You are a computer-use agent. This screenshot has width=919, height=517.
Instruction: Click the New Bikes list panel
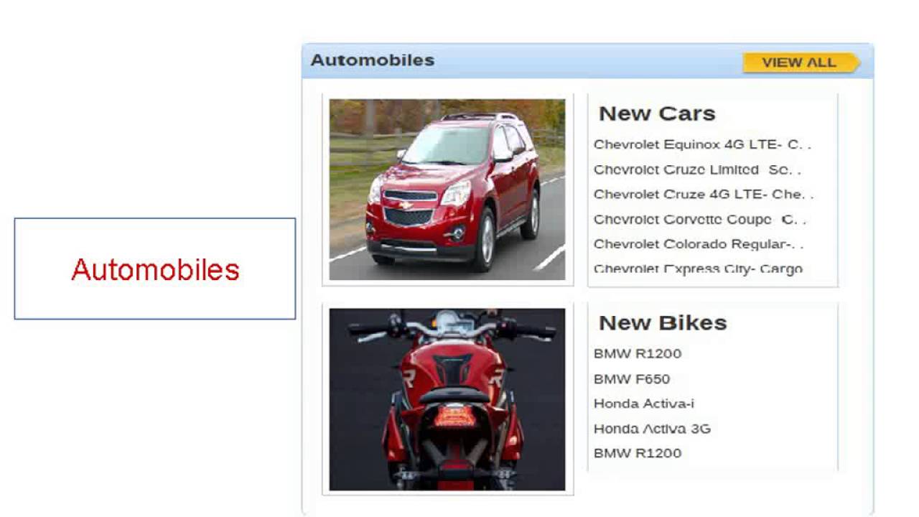click(713, 388)
